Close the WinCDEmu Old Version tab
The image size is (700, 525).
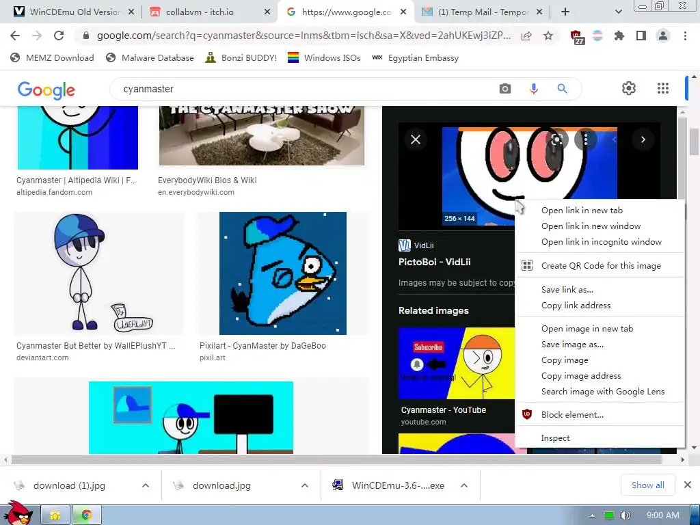click(x=131, y=12)
